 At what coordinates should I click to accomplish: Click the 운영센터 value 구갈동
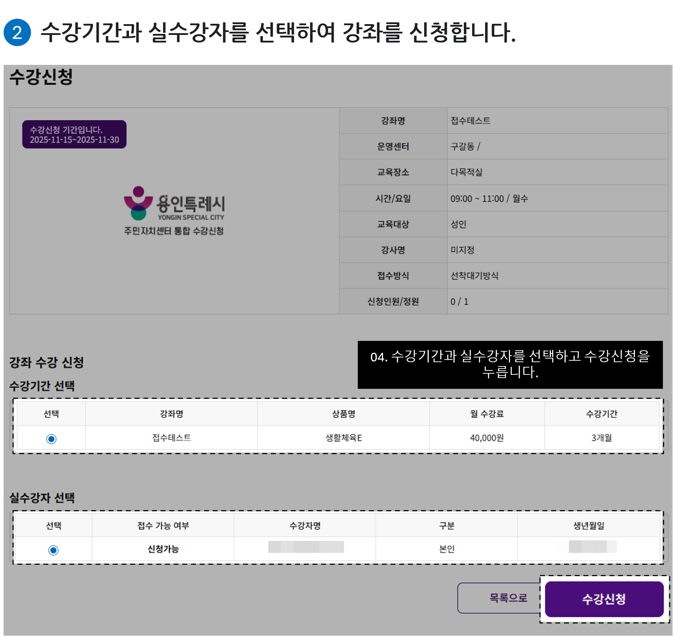(465, 146)
